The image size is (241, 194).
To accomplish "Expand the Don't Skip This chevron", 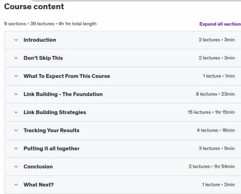I will coord(16,58).
